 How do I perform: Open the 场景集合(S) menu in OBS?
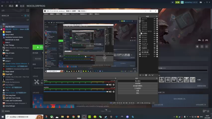83,14
